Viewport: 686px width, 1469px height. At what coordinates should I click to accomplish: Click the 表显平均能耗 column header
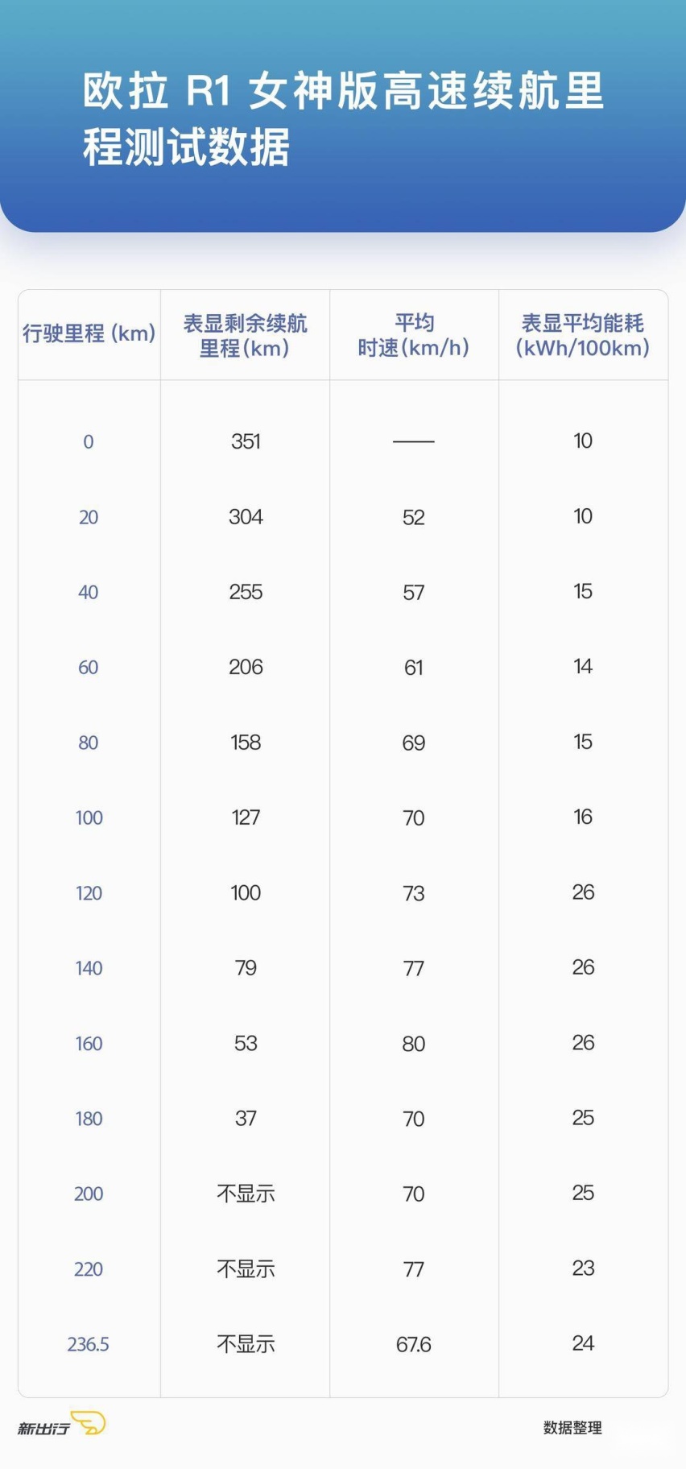(x=583, y=336)
